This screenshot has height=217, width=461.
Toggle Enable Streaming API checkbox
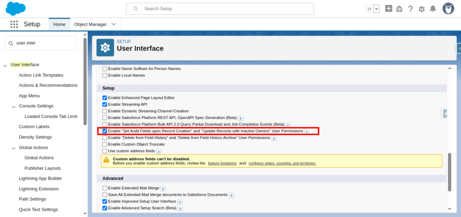coord(104,104)
